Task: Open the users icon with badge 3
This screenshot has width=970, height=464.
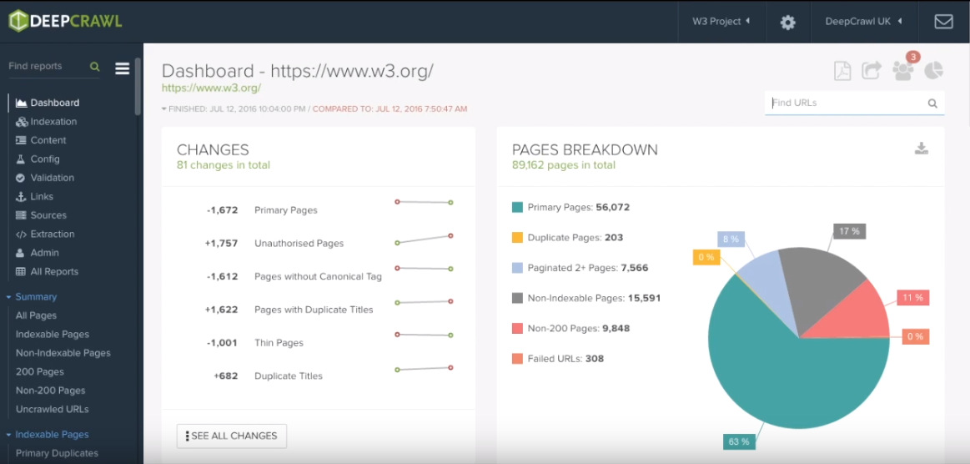Action: click(902, 71)
